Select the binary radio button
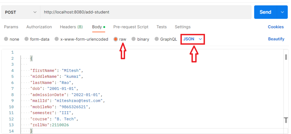Viewport: 291px width, 134px height. (134, 39)
